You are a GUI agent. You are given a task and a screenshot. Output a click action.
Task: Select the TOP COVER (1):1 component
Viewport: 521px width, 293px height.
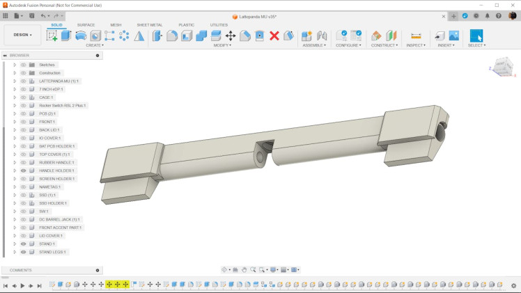[54, 155]
